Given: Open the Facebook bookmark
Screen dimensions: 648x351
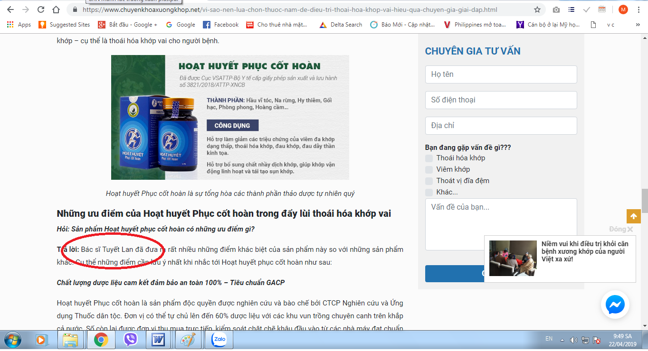Looking at the screenshot, I should coord(220,25).
